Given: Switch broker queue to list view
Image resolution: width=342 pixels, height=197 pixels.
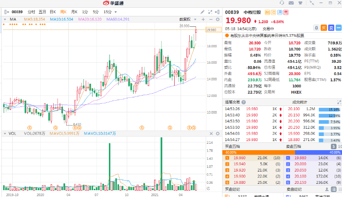Looking at the screenshot, I should coord(334,189).
